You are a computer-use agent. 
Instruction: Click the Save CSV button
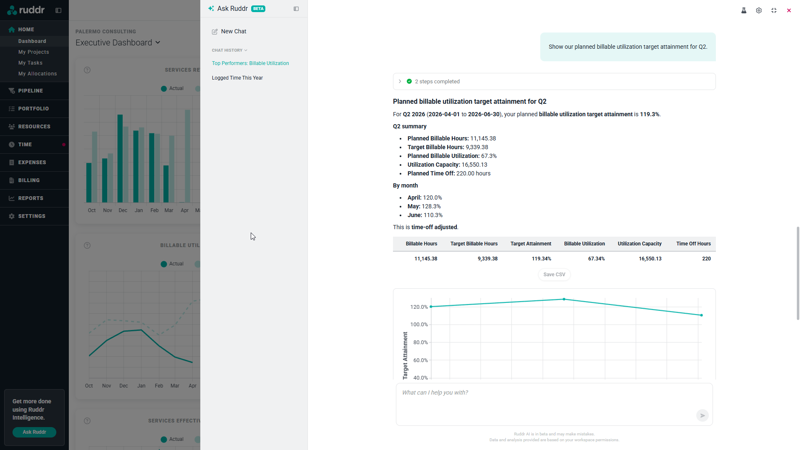tap(554, 275)
